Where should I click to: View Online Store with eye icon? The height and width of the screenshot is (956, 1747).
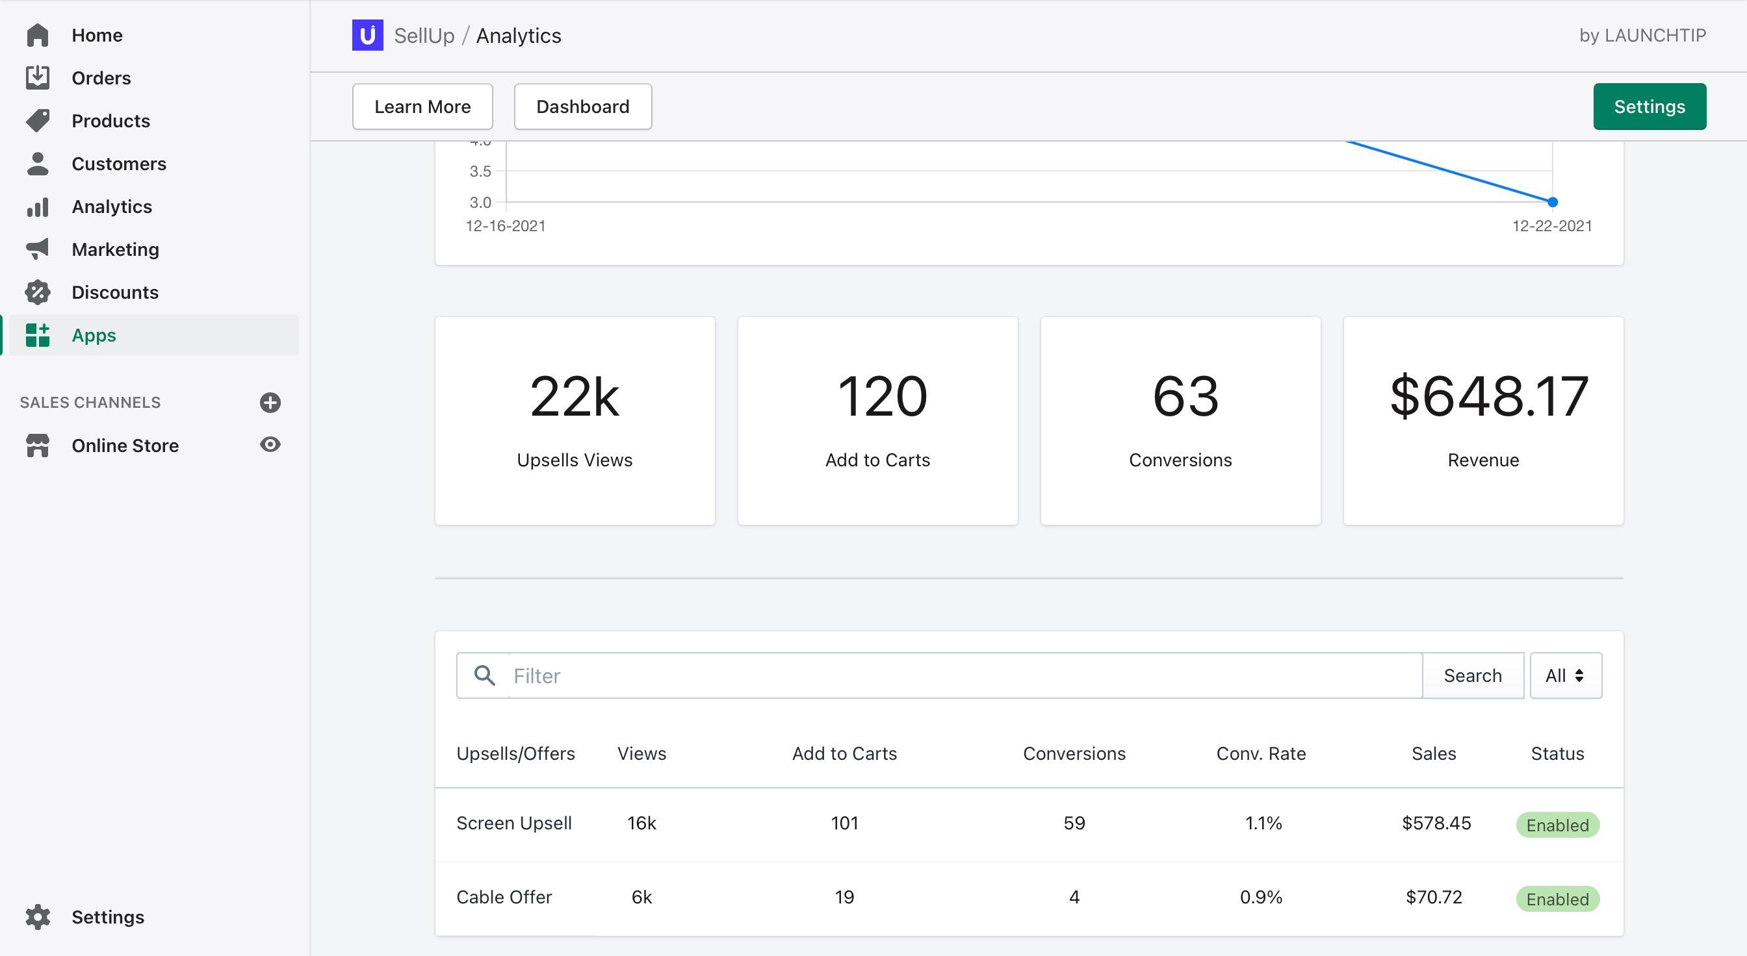pos(270,444)
